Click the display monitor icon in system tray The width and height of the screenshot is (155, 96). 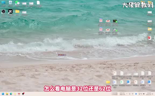click(x=139, y=94)
